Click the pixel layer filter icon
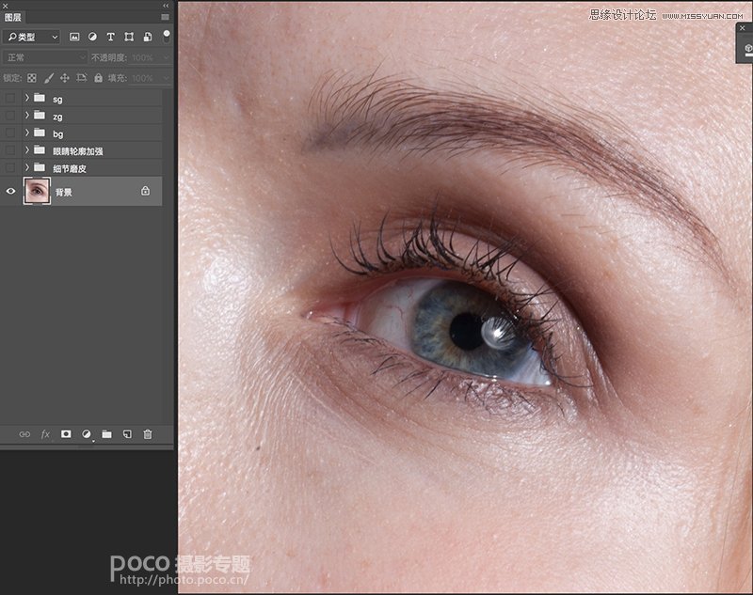This screenshot has height=595, width=753. pyautogui.click(x=74, y=37)
